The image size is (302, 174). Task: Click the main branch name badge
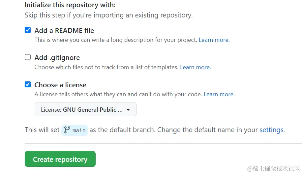pos(75,130)
